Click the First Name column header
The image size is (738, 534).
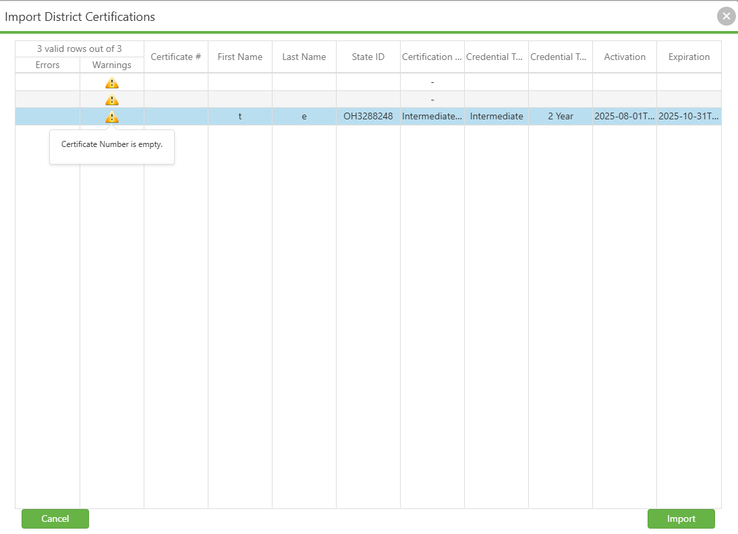(240, 57)
